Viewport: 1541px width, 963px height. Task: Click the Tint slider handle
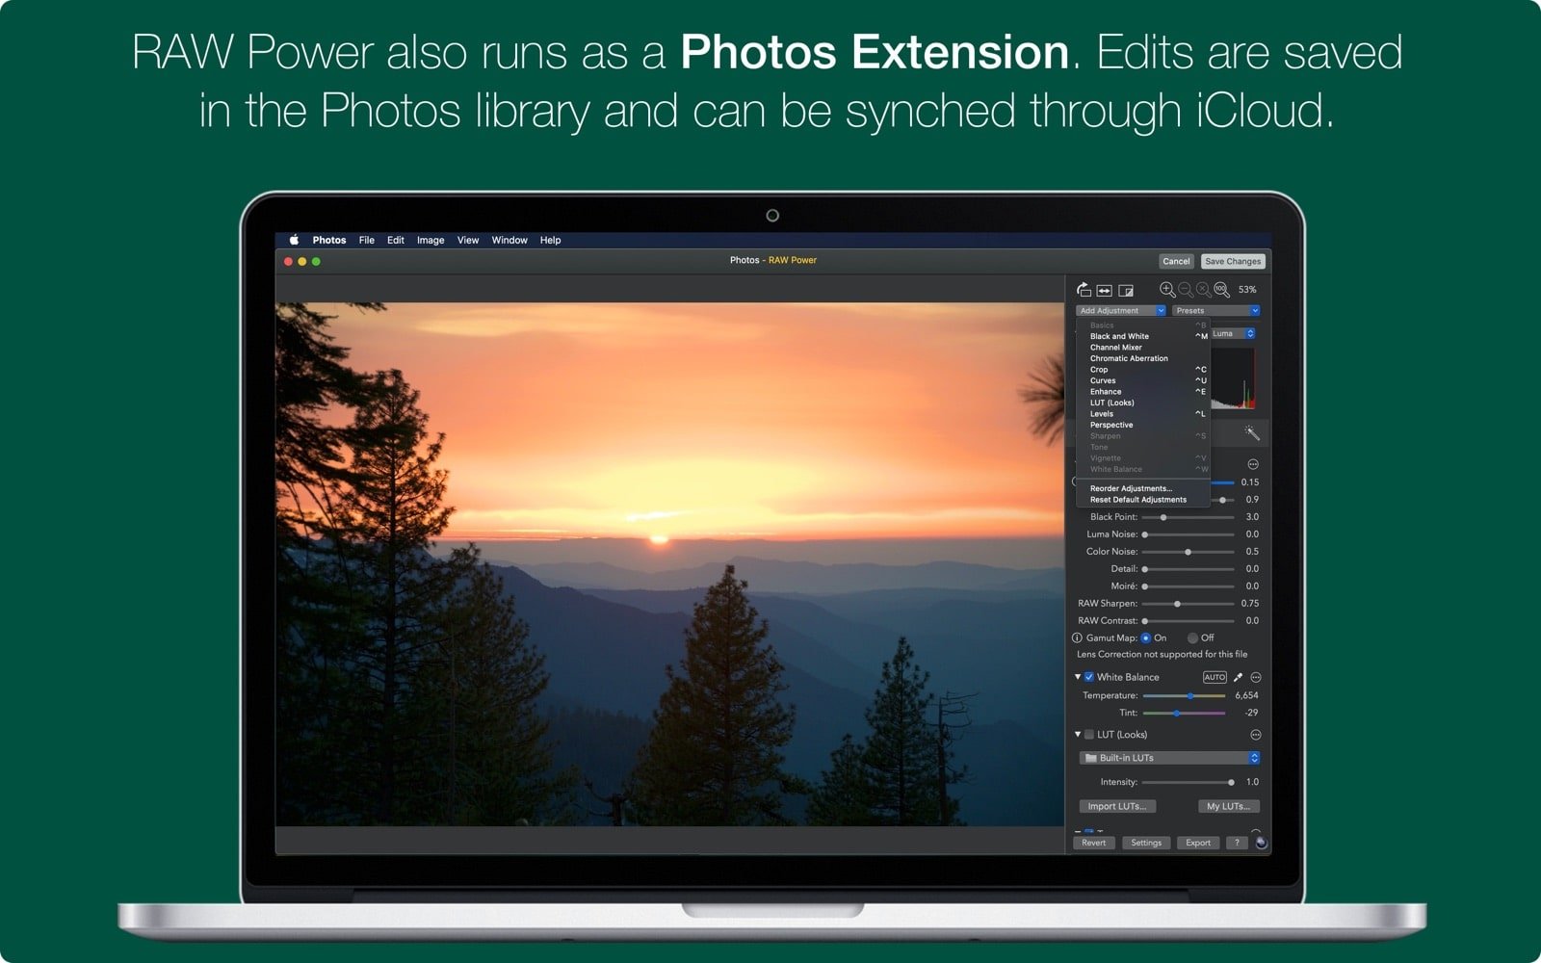point(1176,713)
